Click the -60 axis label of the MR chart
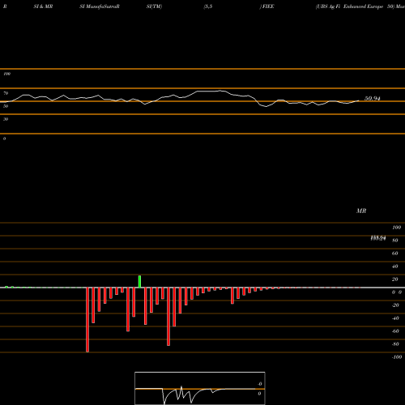This screenshot has height=405, width=405. [x=395, y=331]
